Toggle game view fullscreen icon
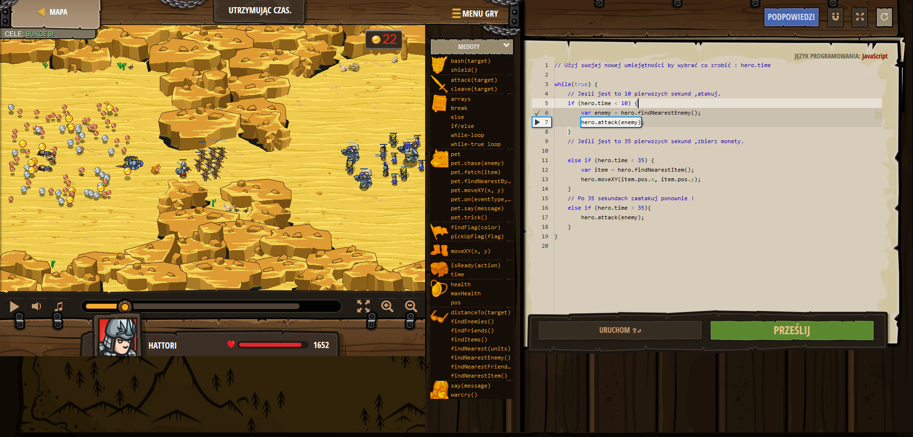Screen dimensions: 913x437 (x=363, y=306)
